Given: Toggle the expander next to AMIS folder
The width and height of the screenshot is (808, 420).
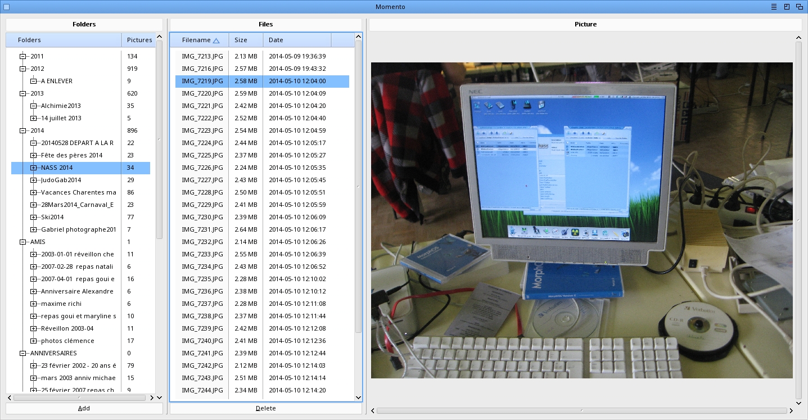Looking at the screenshot, I should pyautogui.click(x=23, y=242).
